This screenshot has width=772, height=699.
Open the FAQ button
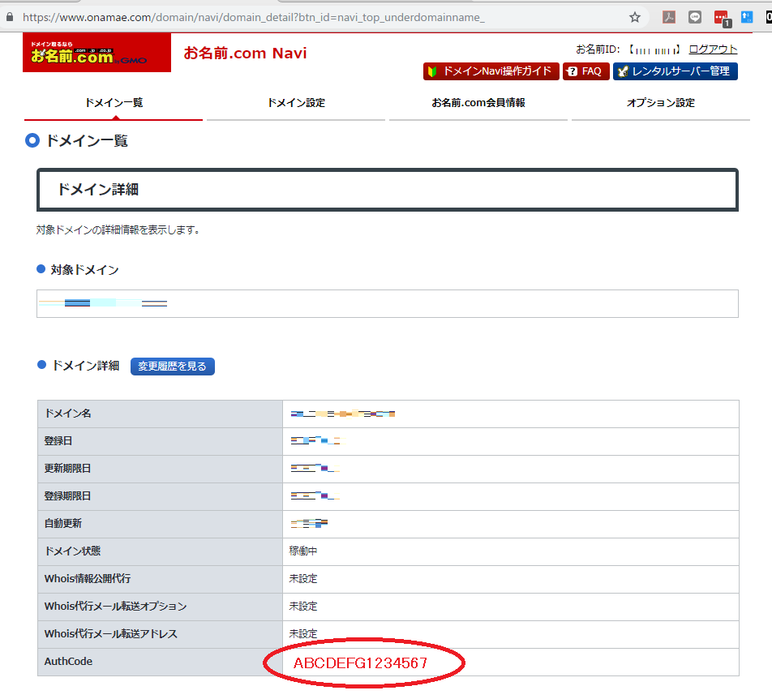pos(585,71)
